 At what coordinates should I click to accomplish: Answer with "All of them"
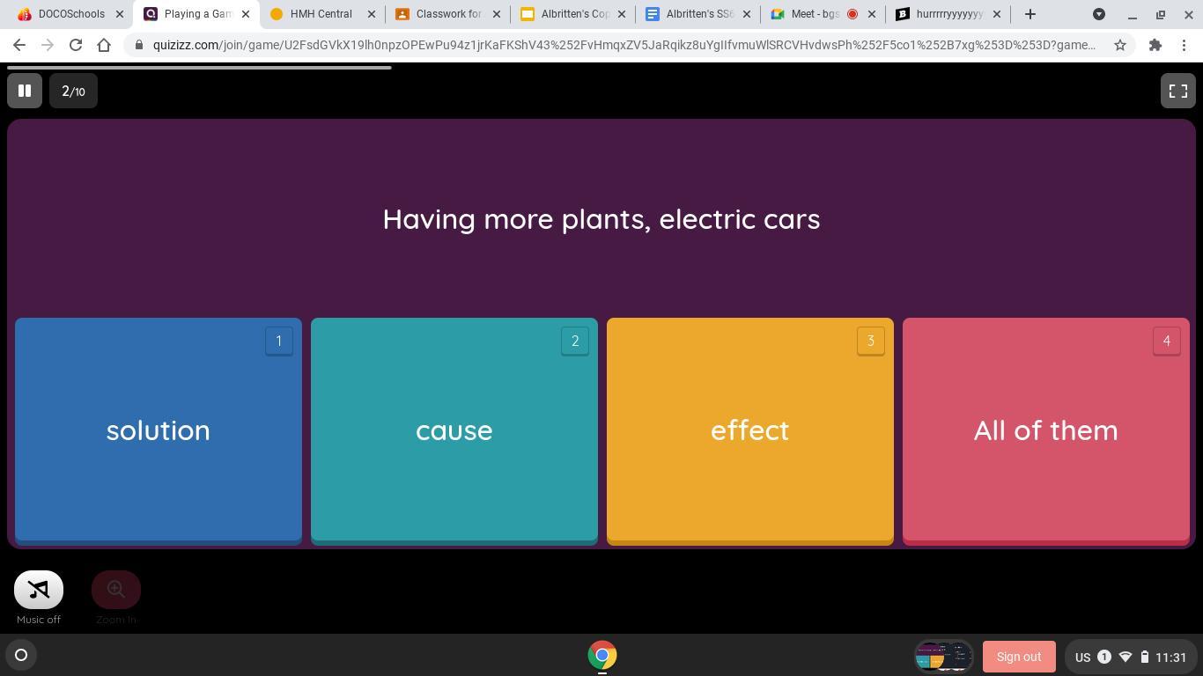1046,430
